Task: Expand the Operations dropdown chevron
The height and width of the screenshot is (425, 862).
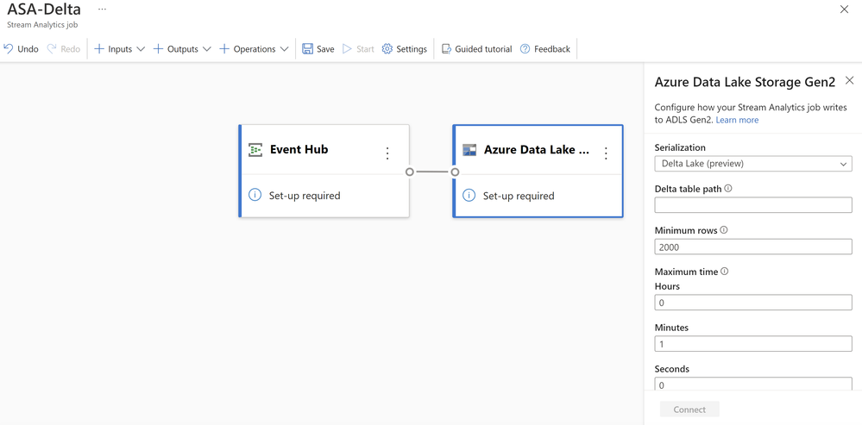Action: coord(284,49)
